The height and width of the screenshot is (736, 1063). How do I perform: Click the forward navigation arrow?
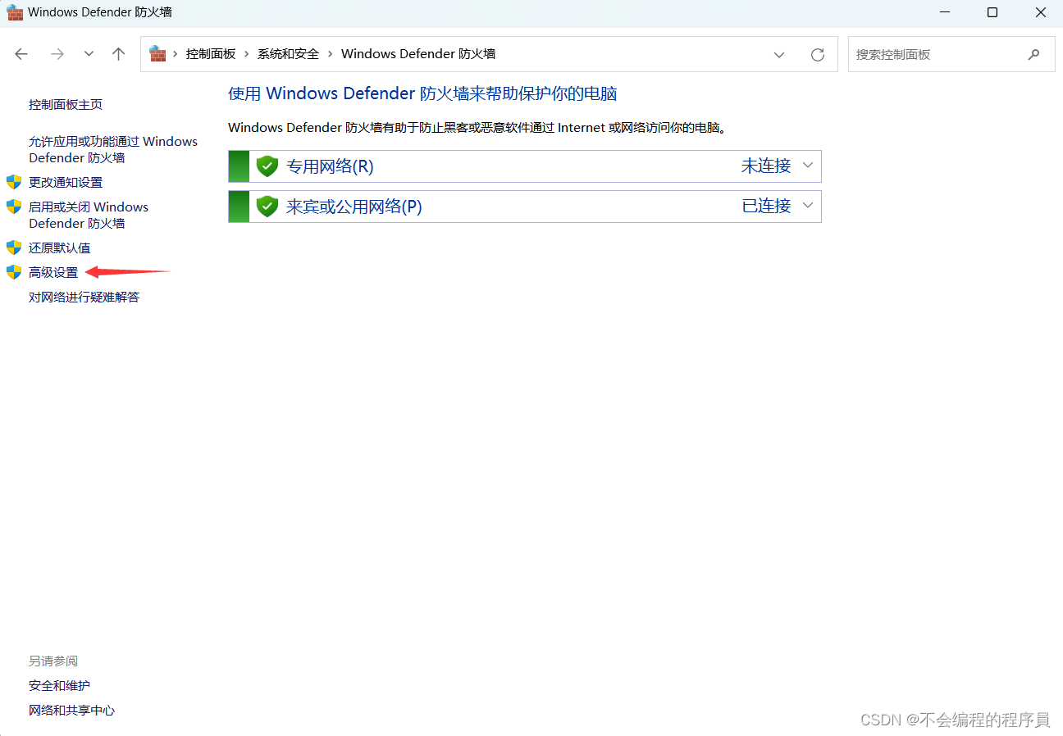57,54
